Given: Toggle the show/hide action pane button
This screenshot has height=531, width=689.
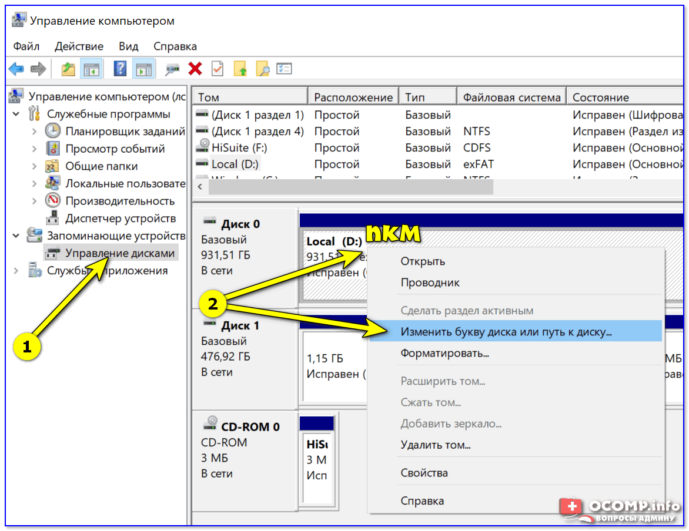Looking at the screenshot, I should [143, 69].
